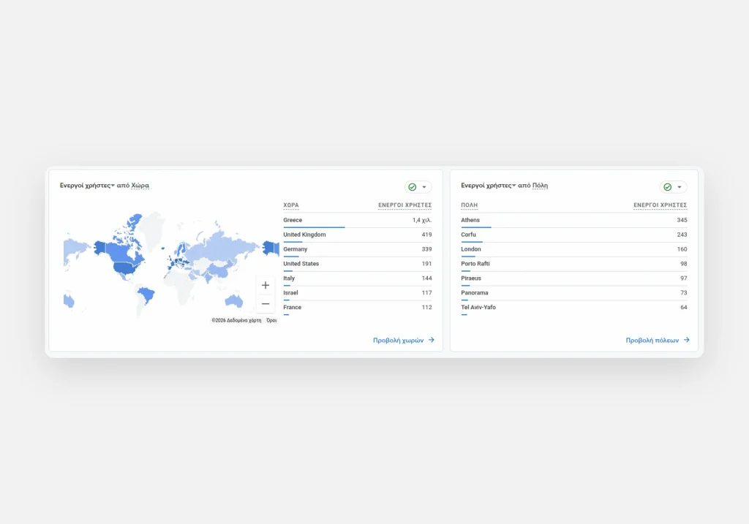
Task: Select the Corfu row
Action: point(574,235)
